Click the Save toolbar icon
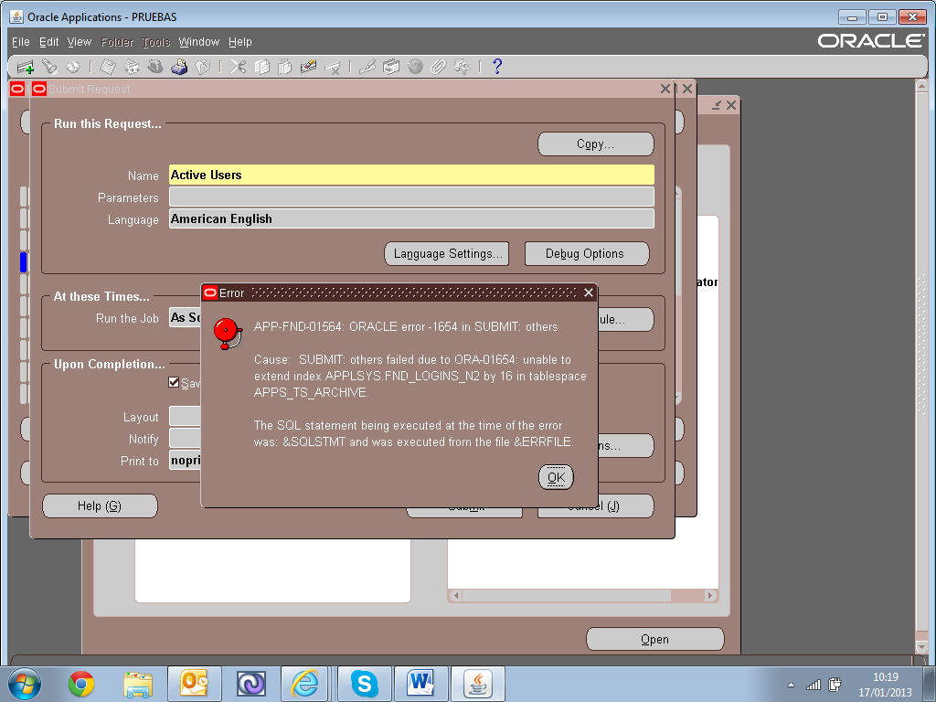The width and height of the screenshot is (936, 702). (108, 67)
